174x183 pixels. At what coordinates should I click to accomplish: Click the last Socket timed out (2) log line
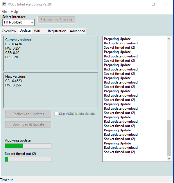(119, 152)
